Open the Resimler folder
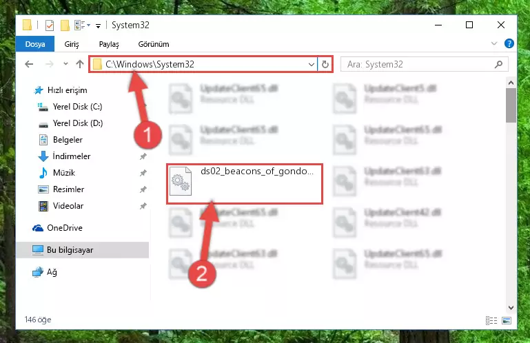 pyautogui.click(x=68, y=189)
